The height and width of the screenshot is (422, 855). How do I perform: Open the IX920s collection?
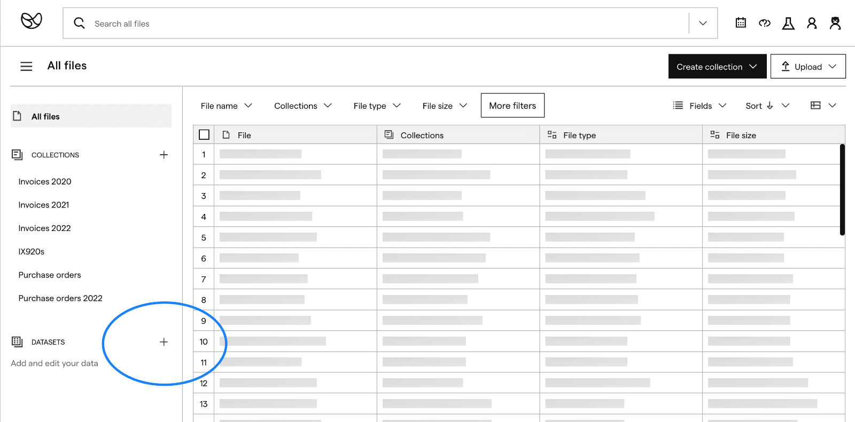coord(32,252)
